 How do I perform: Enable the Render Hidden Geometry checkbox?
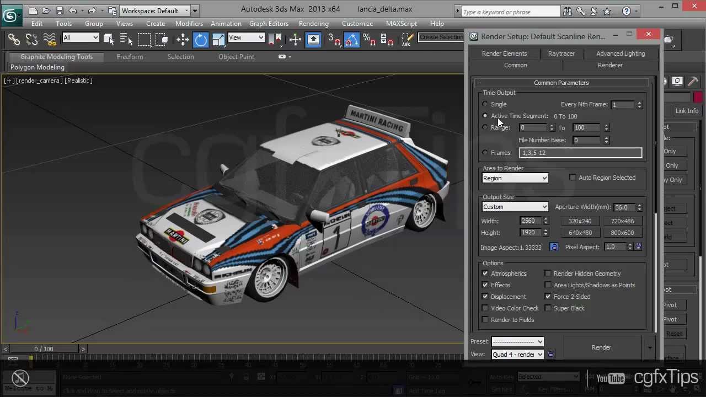point(548,273)
